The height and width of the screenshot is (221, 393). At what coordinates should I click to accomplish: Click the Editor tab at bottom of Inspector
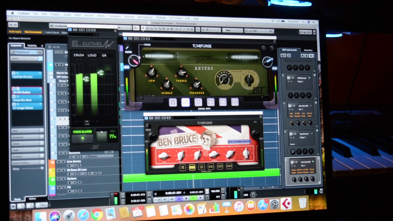32,199
